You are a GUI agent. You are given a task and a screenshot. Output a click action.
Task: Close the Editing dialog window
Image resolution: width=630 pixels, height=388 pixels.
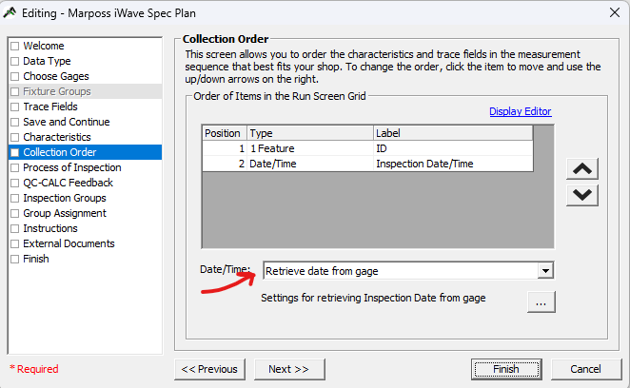(615, 13)
